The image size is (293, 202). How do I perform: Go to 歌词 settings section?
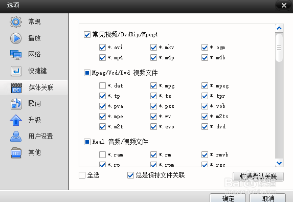(x=34, y=103)
